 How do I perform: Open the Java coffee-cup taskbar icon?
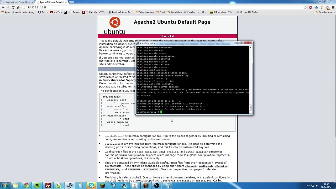(135, 186)
